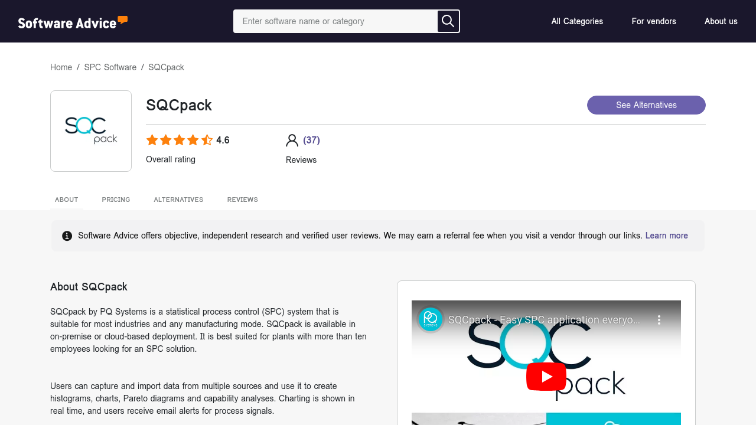Click the SQCpack product logo image
The width and height of the screenshot is (756, 425).
[91, 131]
